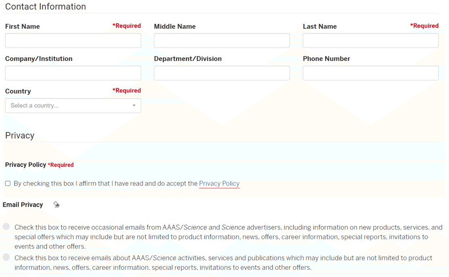This screenshot has height=277, width=449.
Task: Open the Privacy Policy link
Action: (x=219, y=183)
